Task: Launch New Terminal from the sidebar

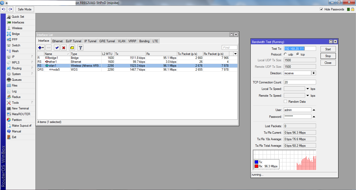Action: 20,108
